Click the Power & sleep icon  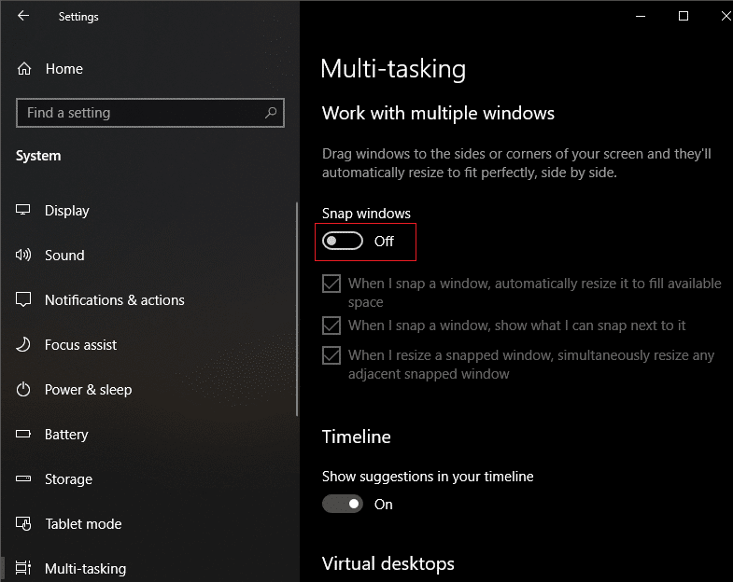[x=24, y=390]
